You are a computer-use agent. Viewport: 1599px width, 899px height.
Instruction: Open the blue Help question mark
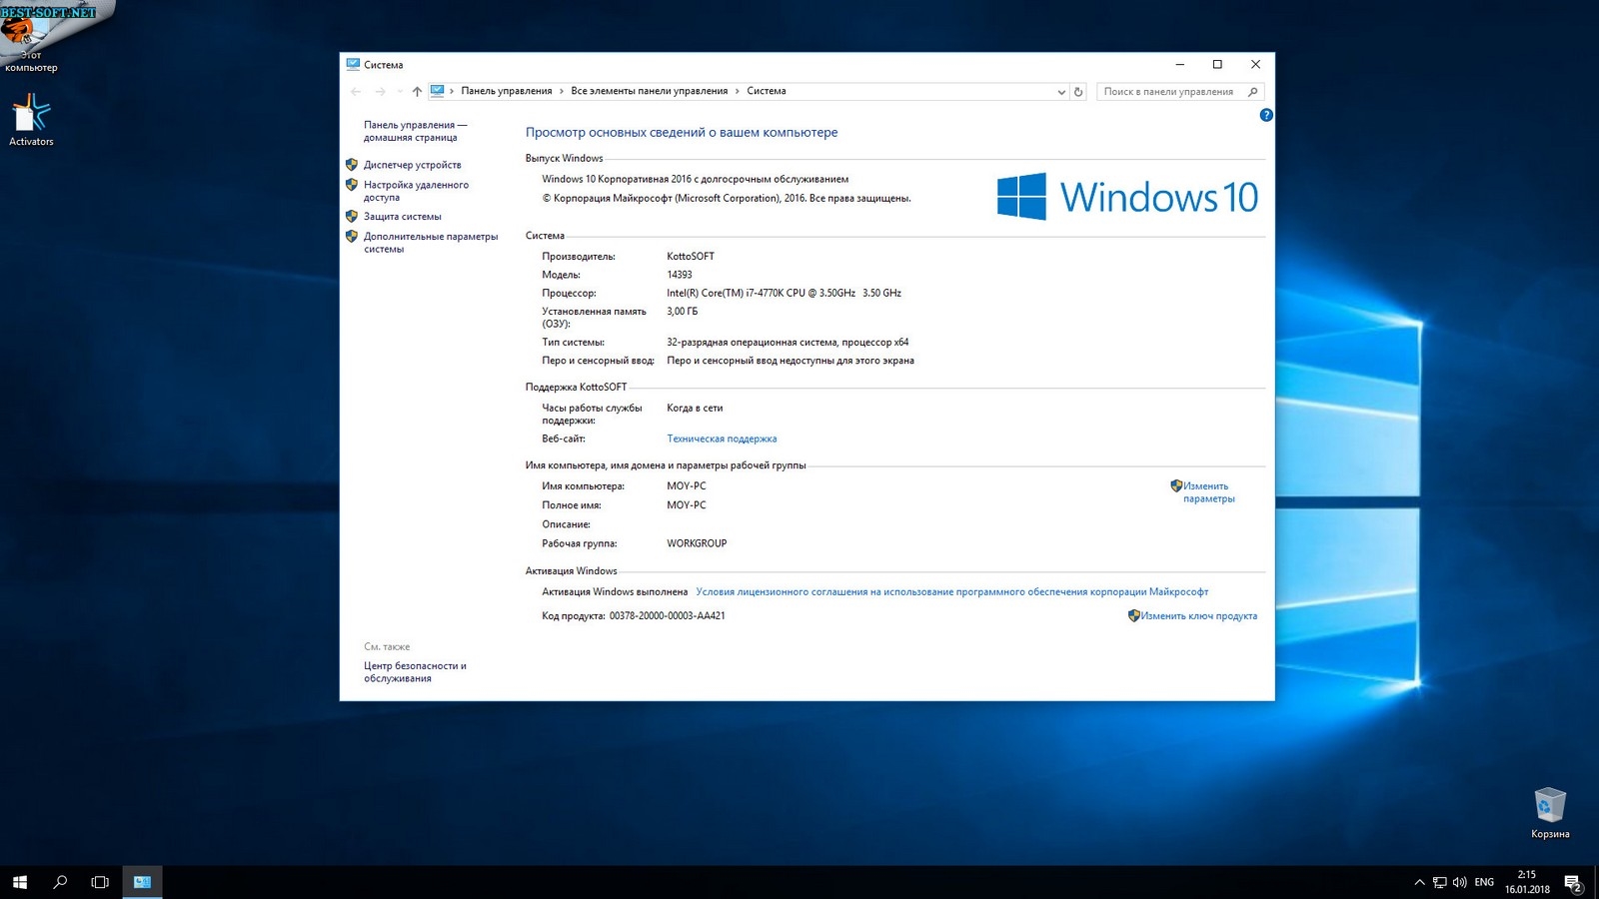pos(1266,115)
